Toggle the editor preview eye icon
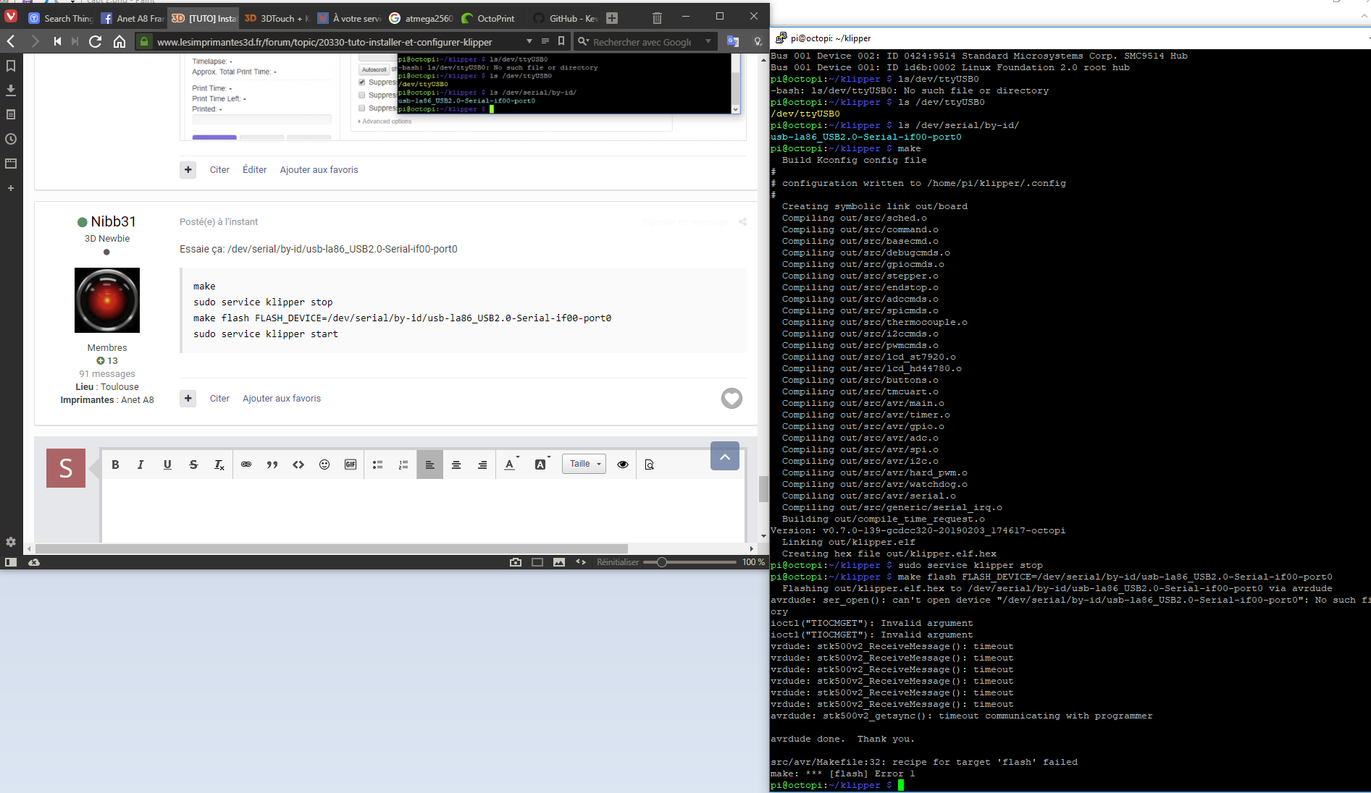1371x793 pixels. (x=623, y=465)
